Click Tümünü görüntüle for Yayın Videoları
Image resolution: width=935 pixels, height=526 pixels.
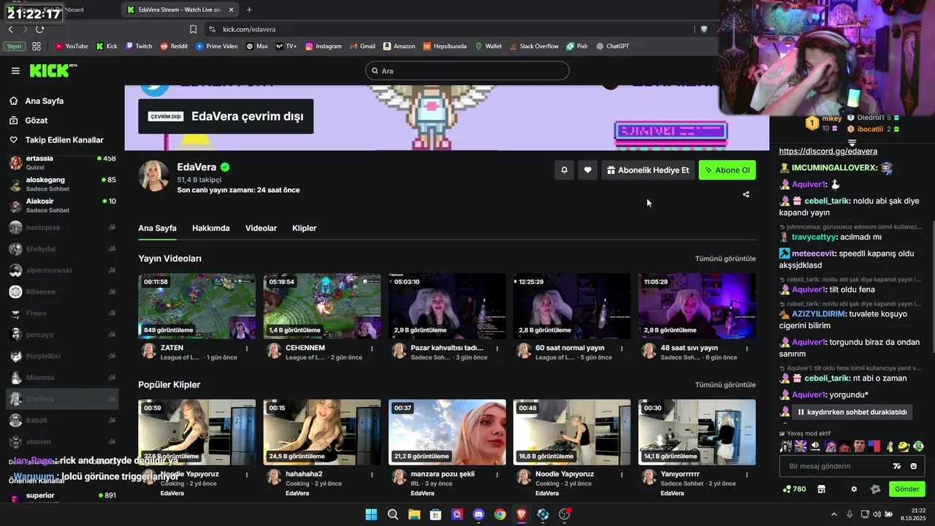click(725, 259)
